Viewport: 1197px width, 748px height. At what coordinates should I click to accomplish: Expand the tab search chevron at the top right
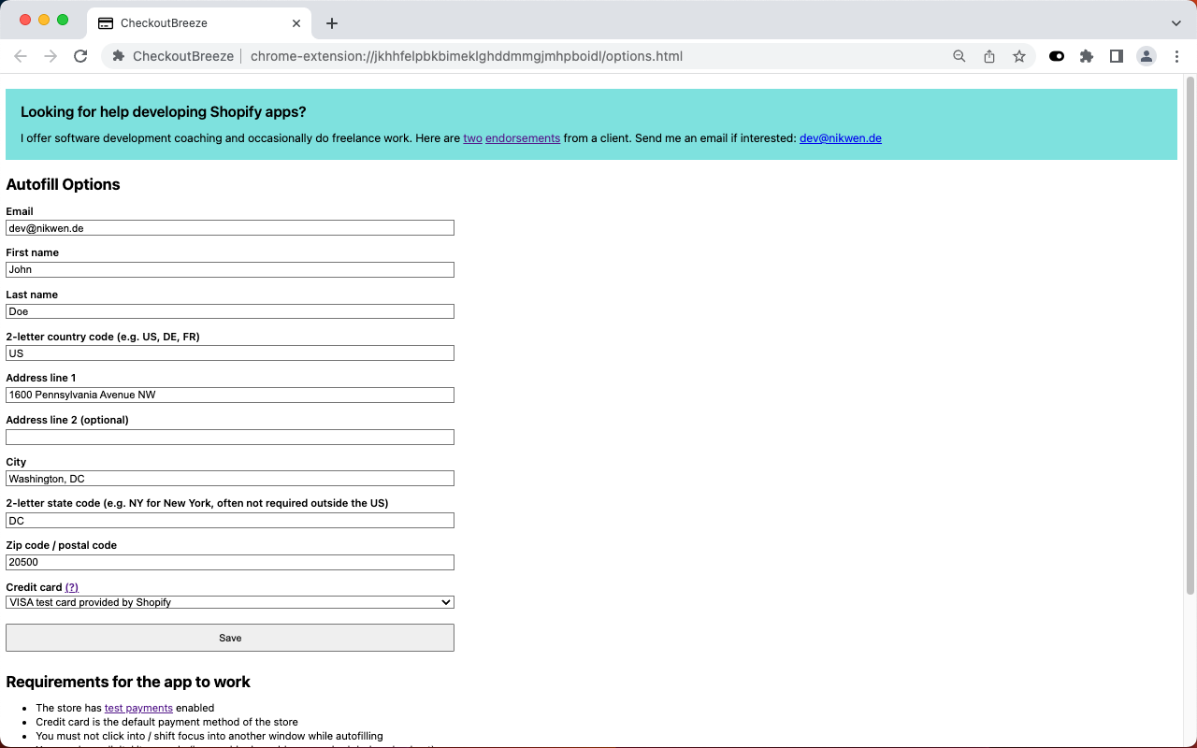(x=1176, y=22)
